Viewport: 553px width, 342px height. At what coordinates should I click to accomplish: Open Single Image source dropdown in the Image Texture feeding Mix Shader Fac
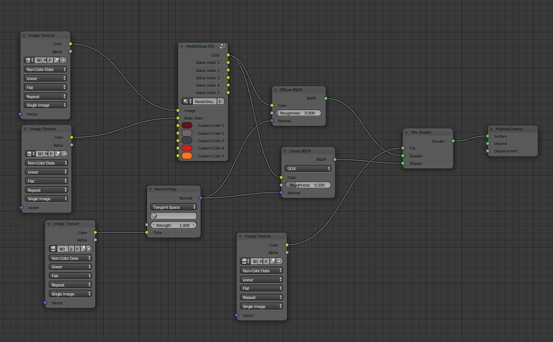(261, 306)
